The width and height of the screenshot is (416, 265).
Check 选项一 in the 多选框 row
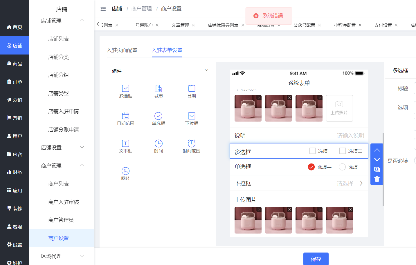point(312,151)
